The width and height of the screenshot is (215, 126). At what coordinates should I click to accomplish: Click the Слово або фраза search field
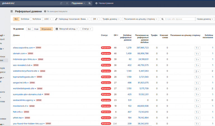pos(179,19)
